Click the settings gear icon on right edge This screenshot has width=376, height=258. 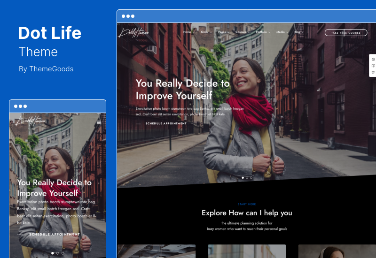373,60
